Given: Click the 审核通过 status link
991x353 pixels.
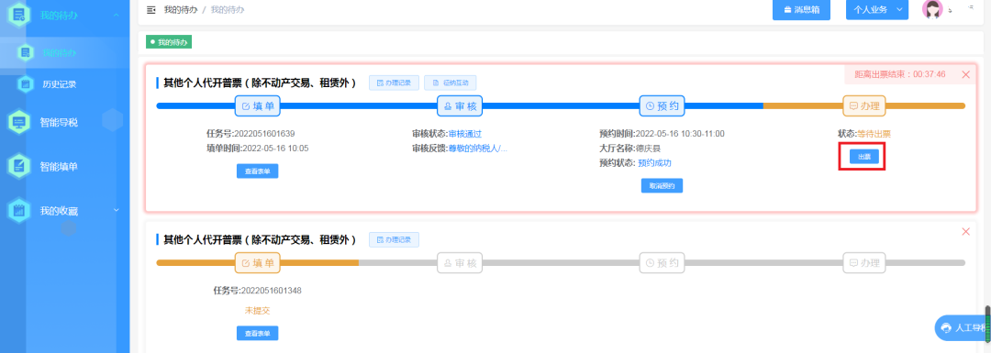Looking at the screenshot, I should pyautogui.click(x=465, y=134).
